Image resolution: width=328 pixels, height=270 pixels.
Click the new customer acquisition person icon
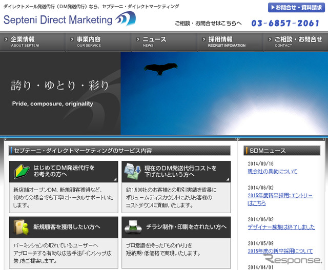(20, 226)
